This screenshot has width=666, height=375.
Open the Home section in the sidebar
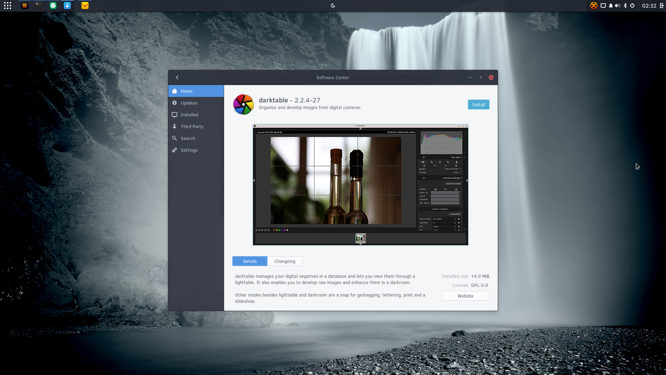[x=196, y=91]
